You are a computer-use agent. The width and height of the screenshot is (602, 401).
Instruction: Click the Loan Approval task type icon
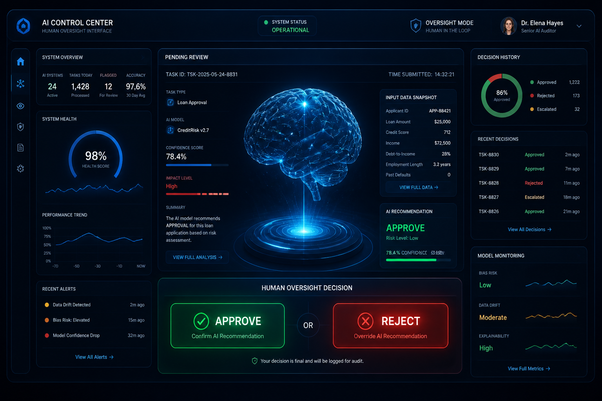pyautogui.click(x=170, y=102)
